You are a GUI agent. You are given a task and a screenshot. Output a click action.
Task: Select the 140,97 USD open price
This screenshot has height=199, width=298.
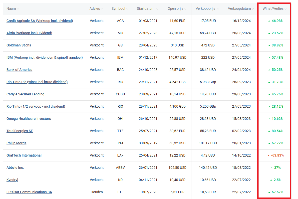tap(178, 57)
